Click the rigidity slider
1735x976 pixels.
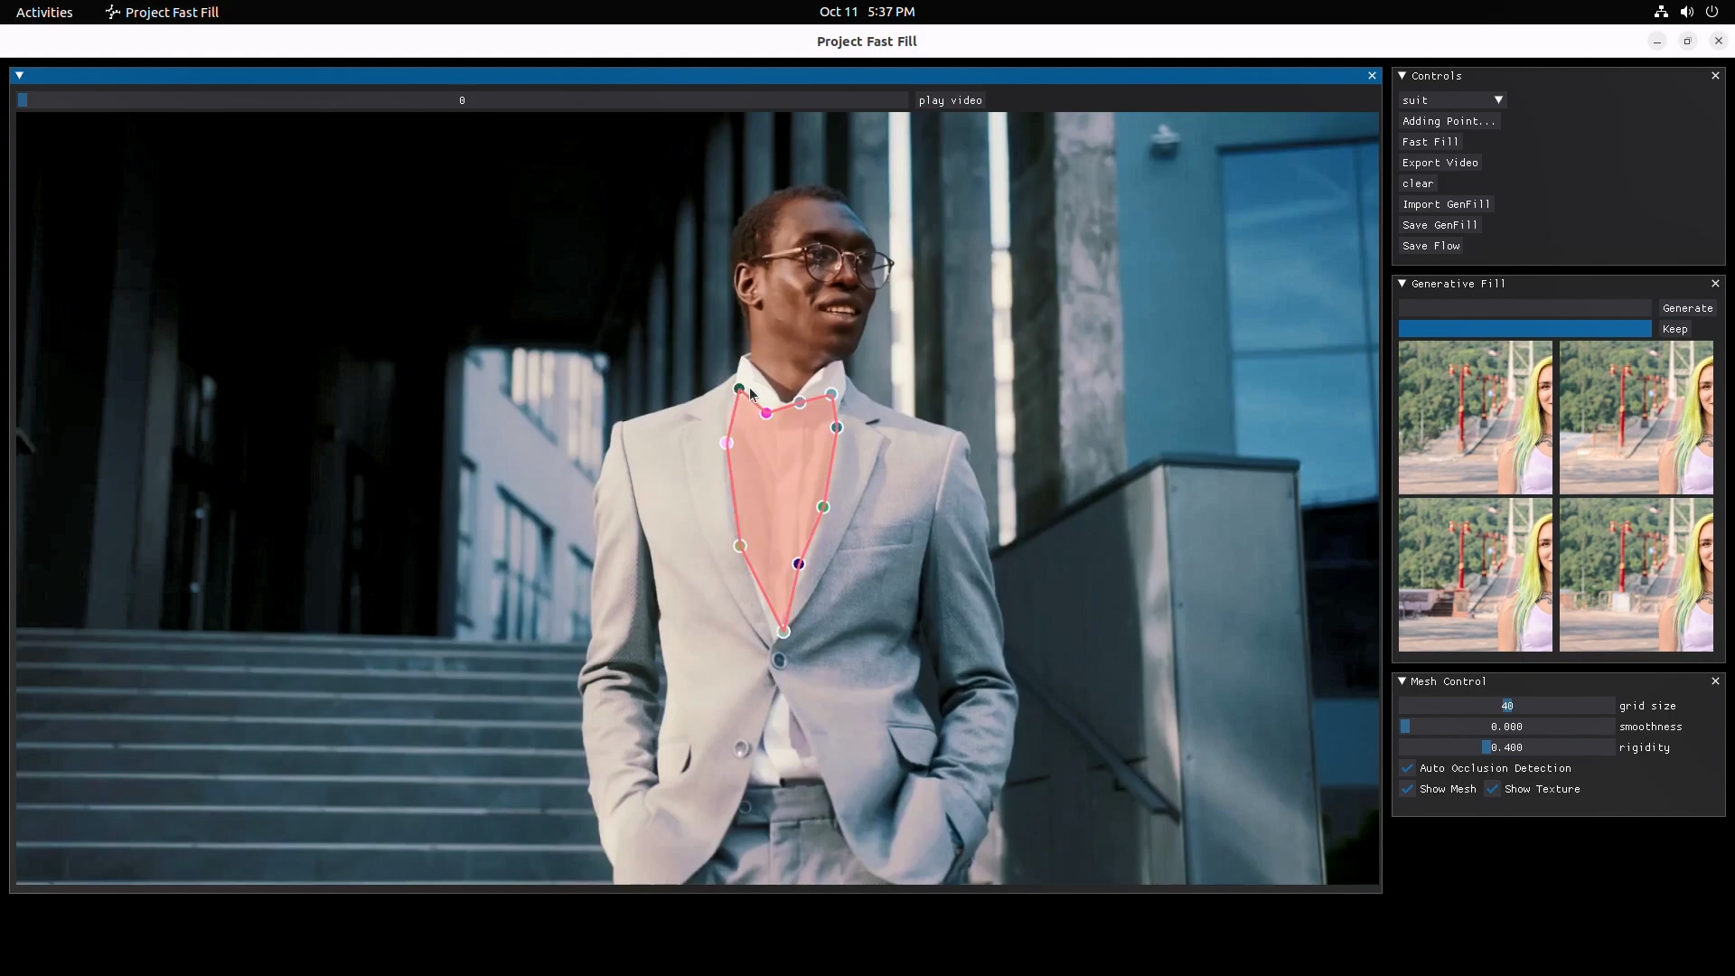(1506, 747)
